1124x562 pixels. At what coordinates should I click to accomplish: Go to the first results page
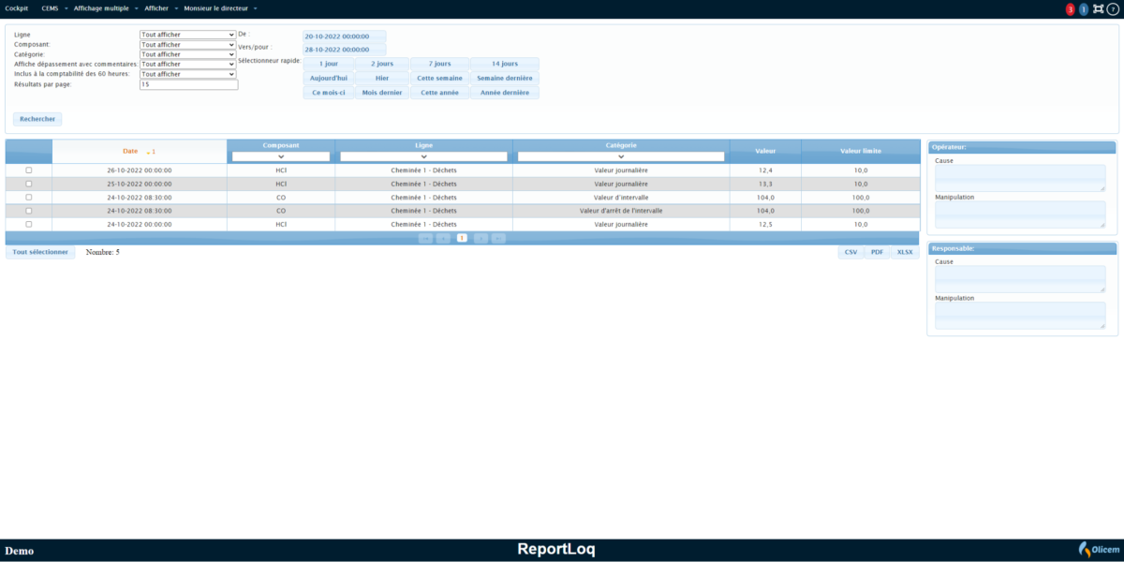coord(425,239)
